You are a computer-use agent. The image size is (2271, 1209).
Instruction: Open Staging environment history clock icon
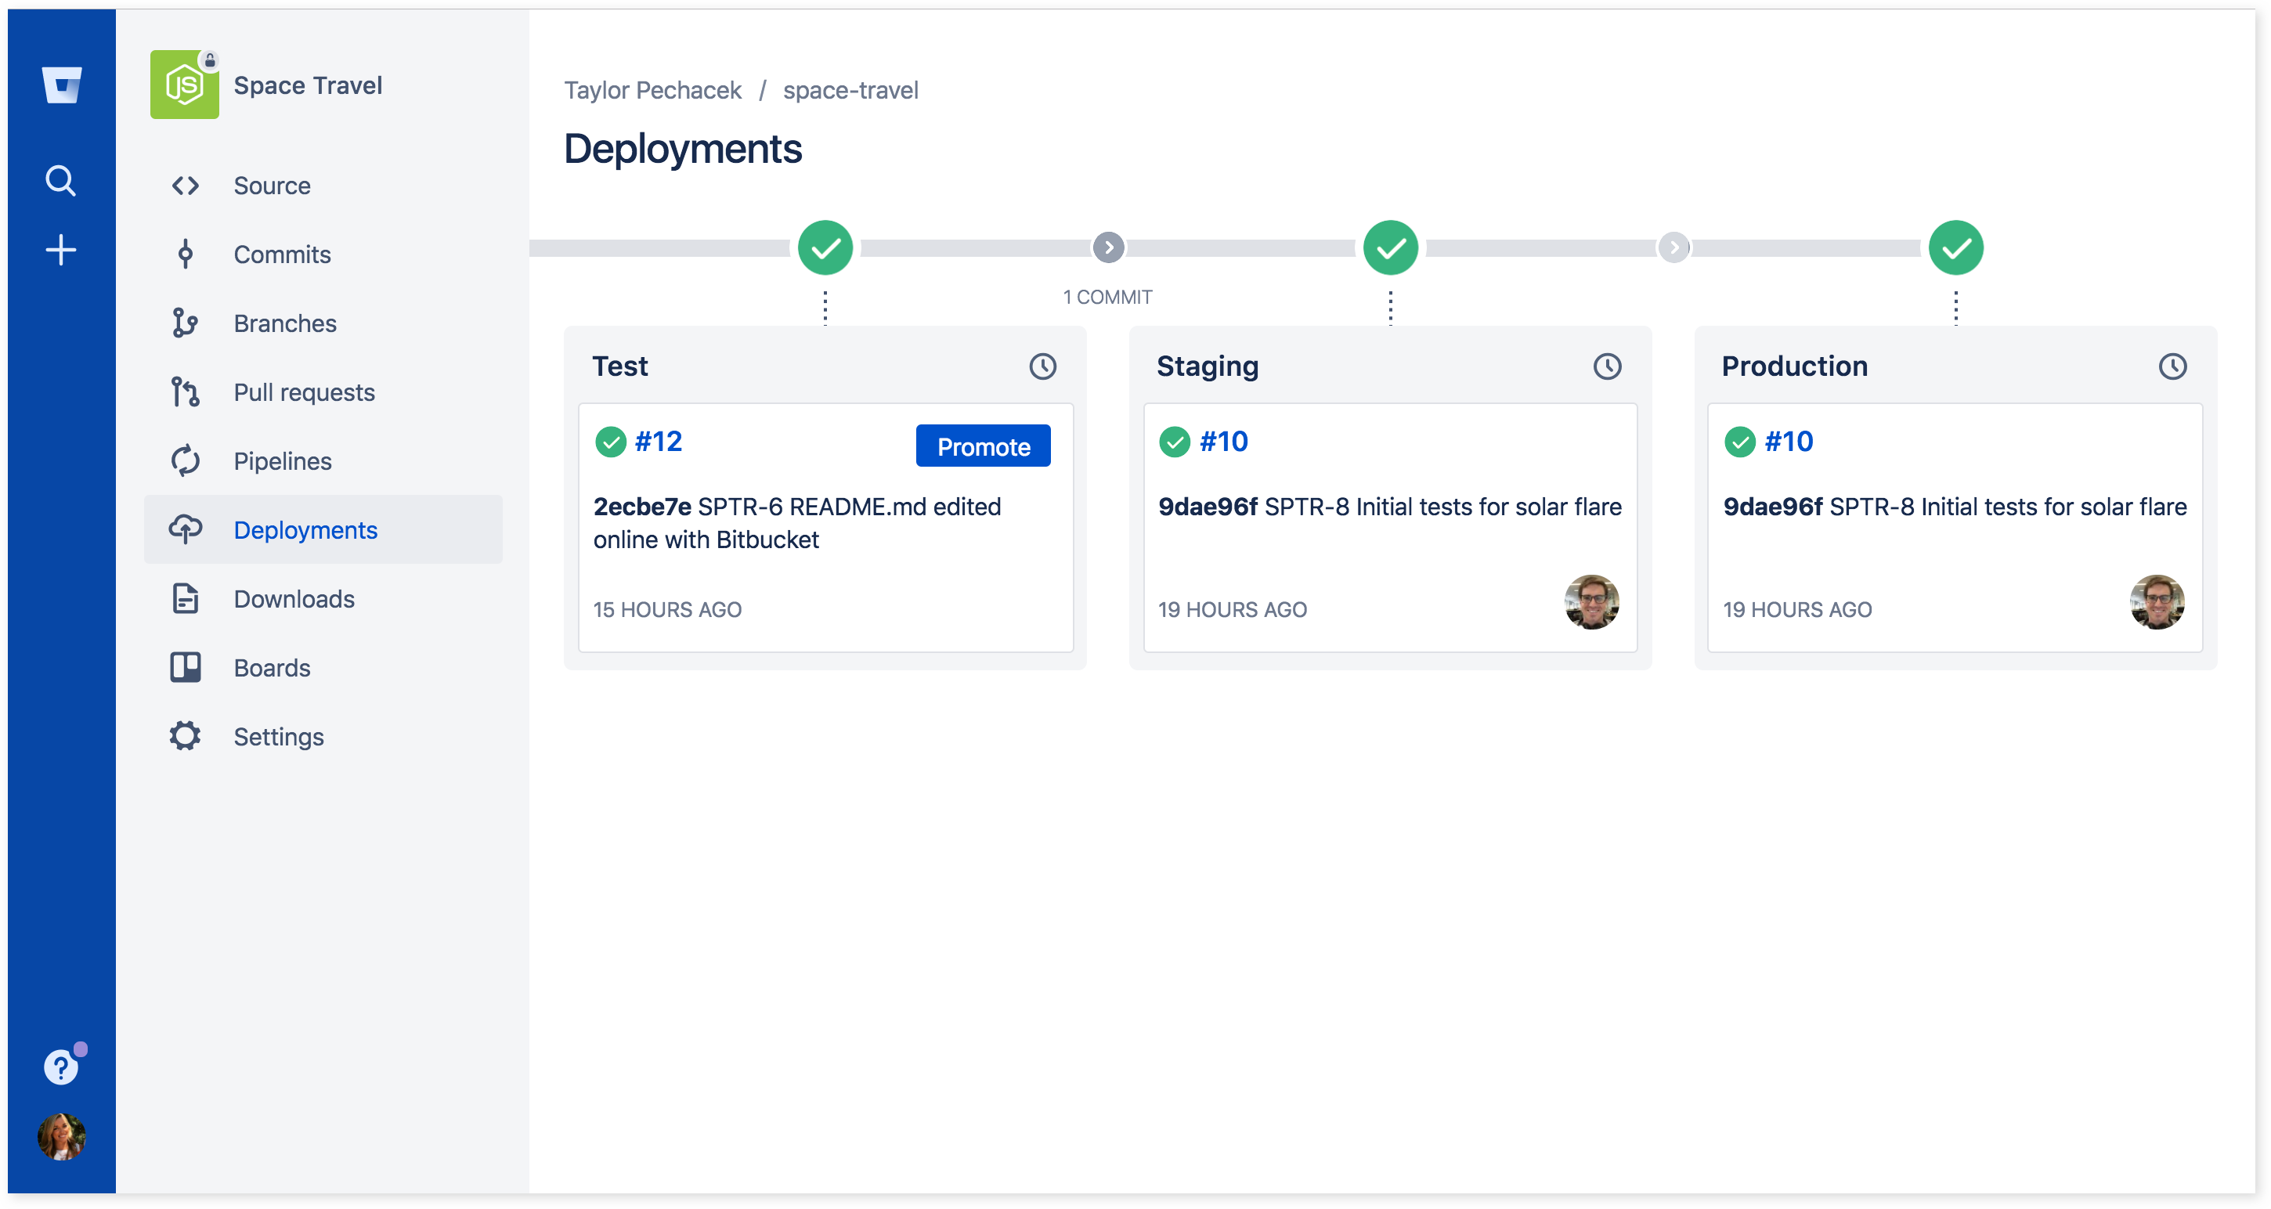tap(1607, 366)
